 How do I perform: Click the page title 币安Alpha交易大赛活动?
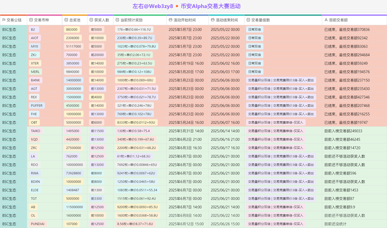coord(211,6)
